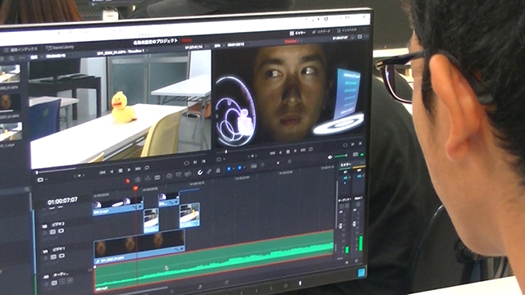The image size is (525, 295).
Task: Open the marker color dropdown
Action: (x=244, y=167)
